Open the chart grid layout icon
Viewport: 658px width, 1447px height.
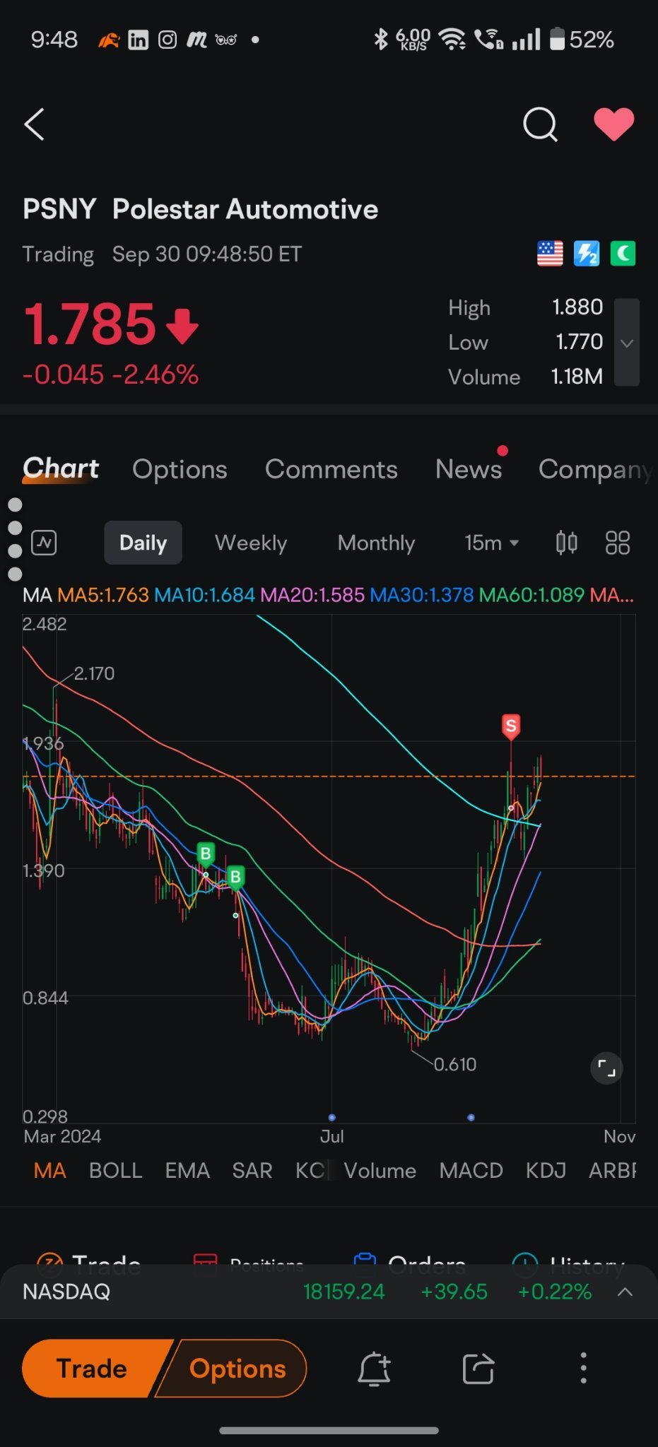(618, 543)
